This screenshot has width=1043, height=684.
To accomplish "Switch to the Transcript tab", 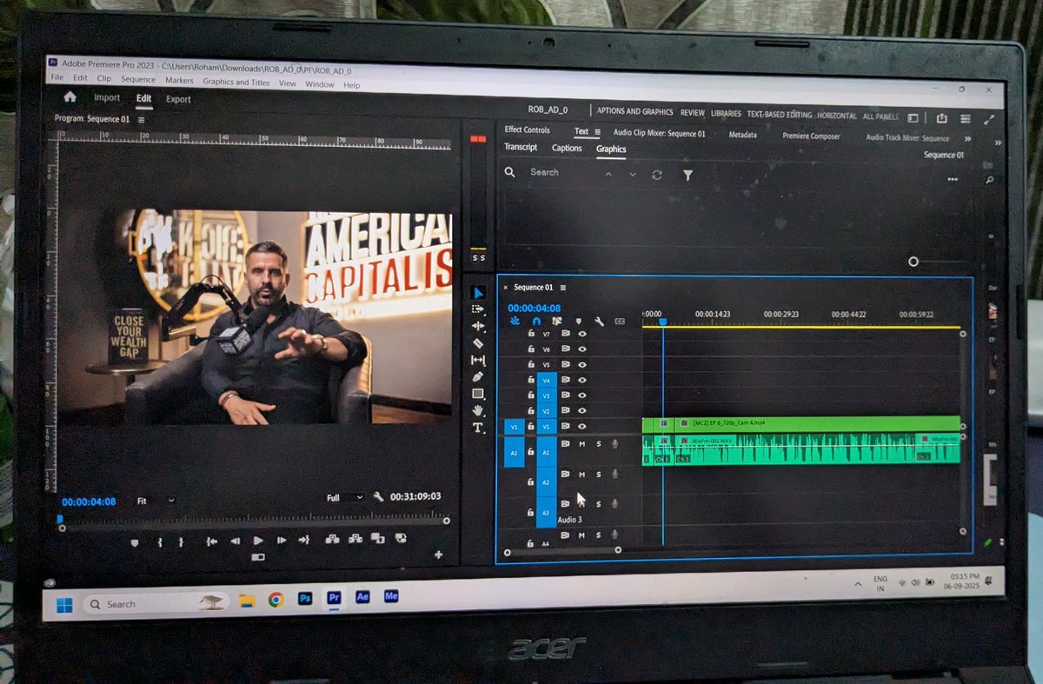I will 521,147.
